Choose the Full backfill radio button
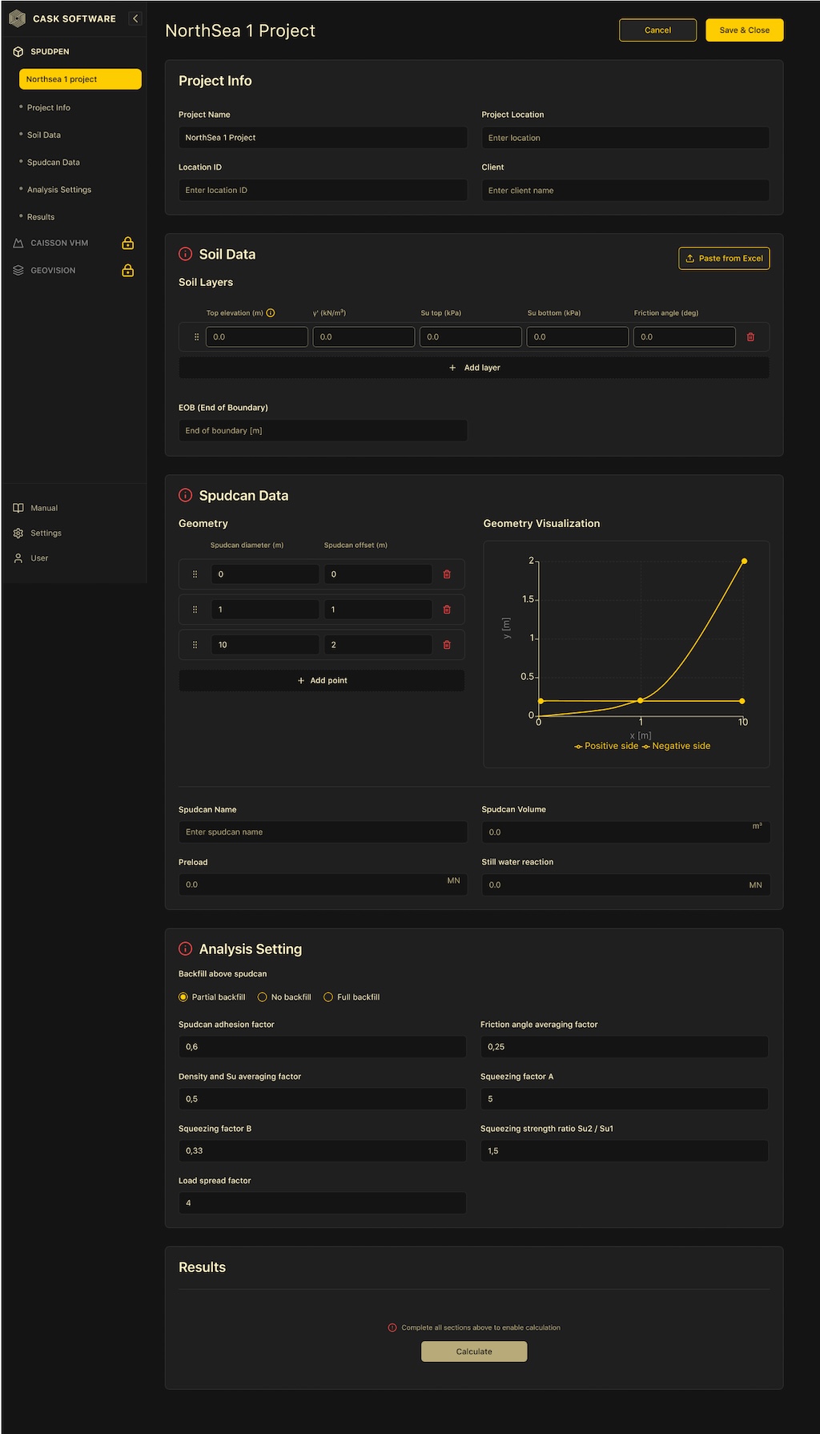Image resolution: width=820 pixels, height=1434 pixels. [x=328, y=997]
